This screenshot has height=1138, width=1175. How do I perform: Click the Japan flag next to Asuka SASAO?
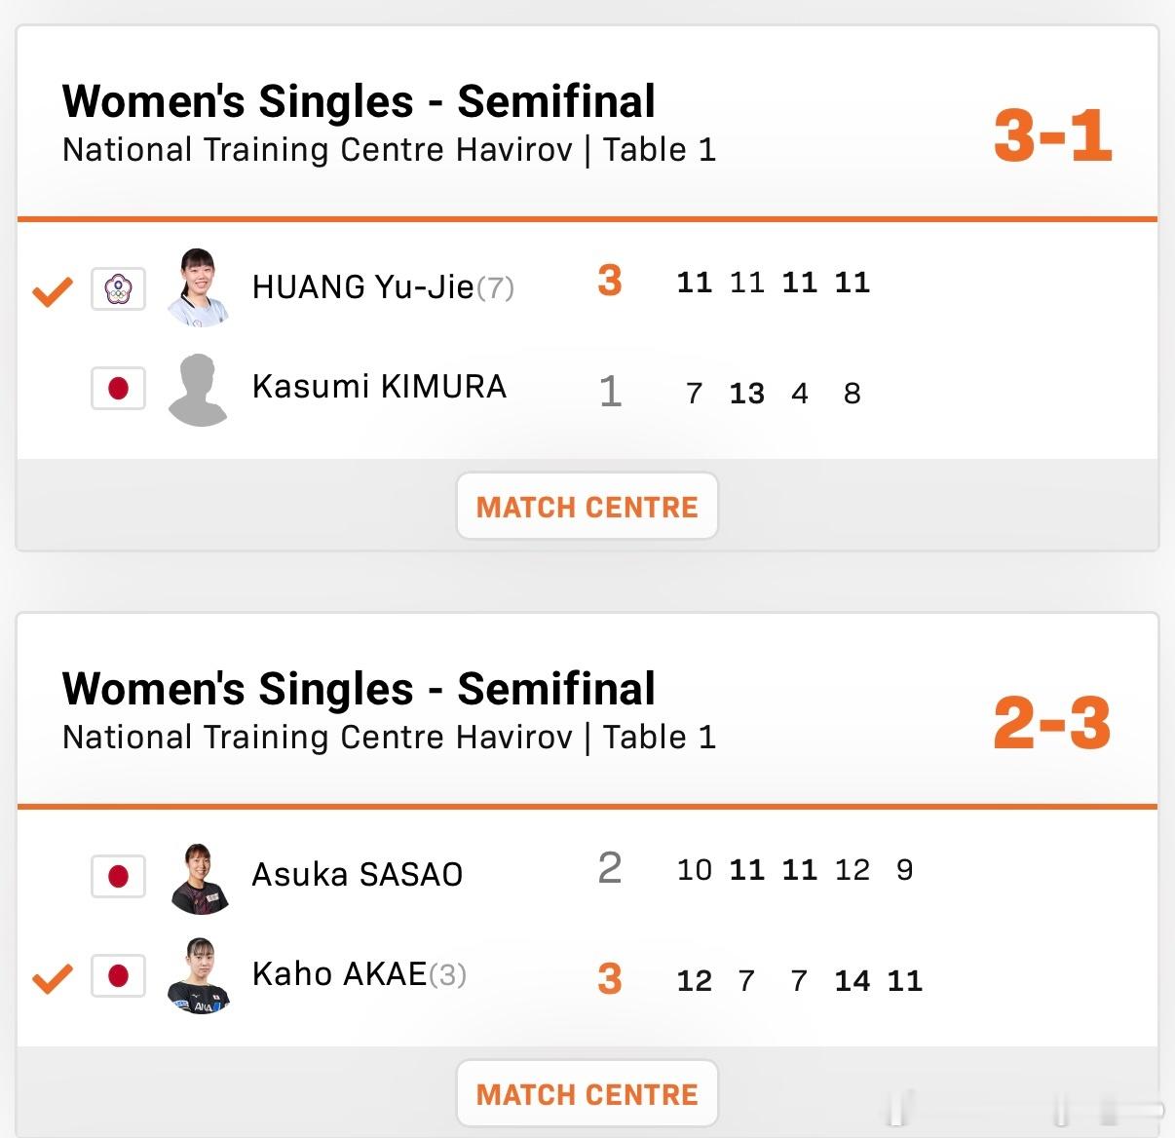(118, 877)
